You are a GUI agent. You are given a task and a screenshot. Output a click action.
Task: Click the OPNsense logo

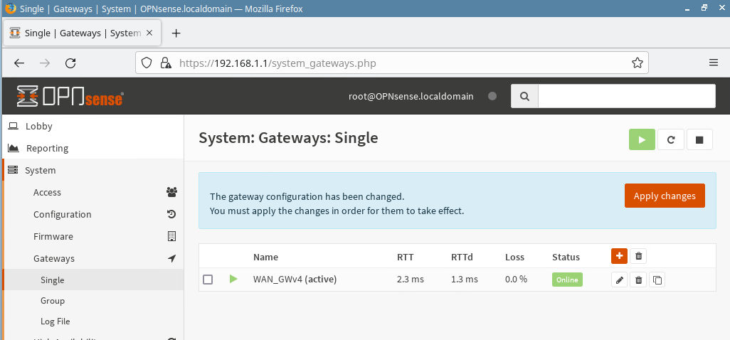pyautogui.click(x=70, y=96)
